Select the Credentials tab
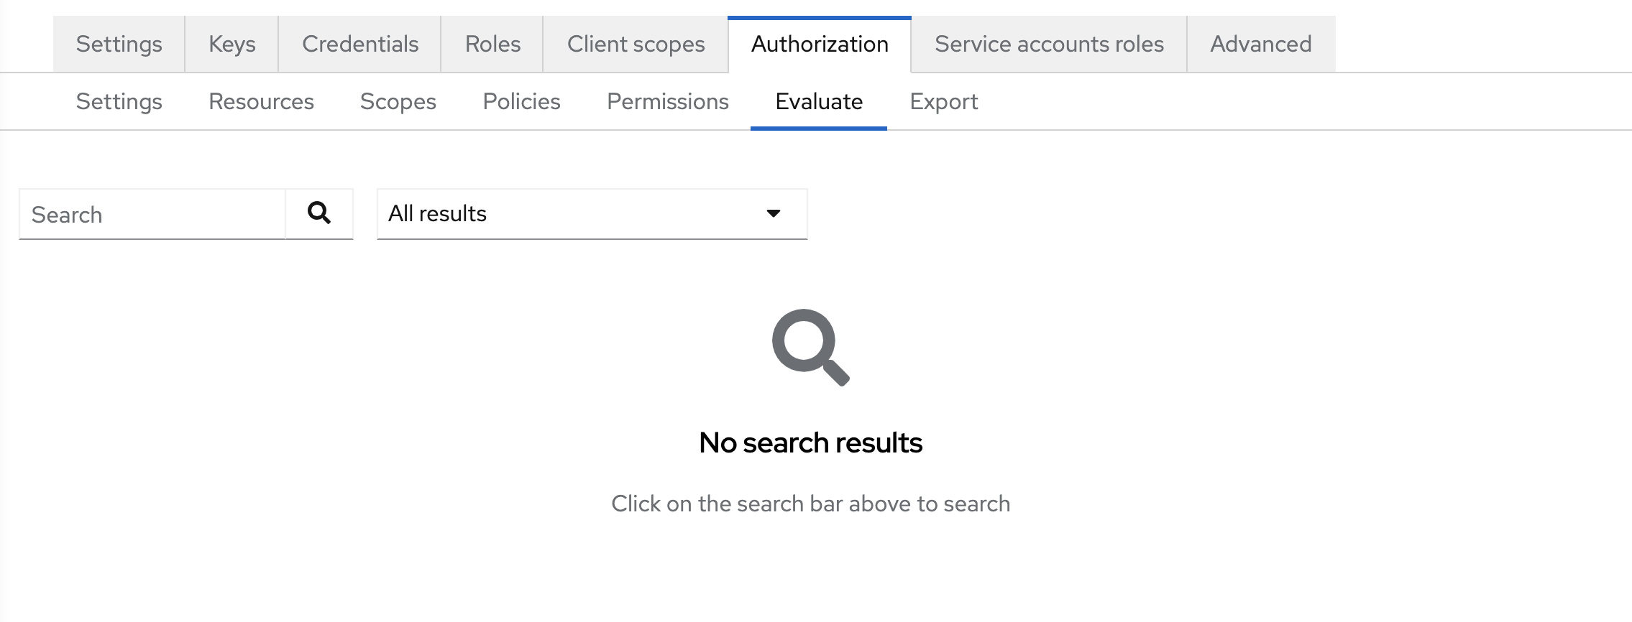This screenshot has height=622, width=1632. (x=359, y=44)
